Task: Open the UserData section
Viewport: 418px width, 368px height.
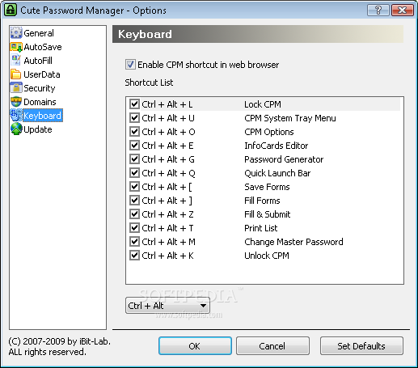Action: 42,74
